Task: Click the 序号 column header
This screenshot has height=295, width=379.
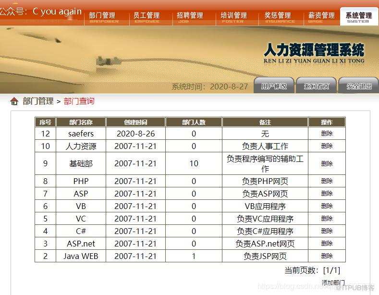Action: coord(45,122)
